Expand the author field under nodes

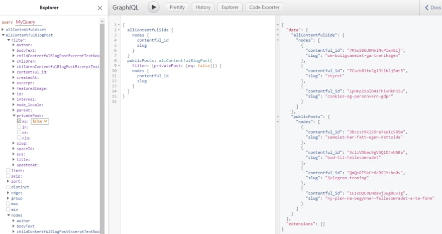pyautogui.click(x=14, y=221)
